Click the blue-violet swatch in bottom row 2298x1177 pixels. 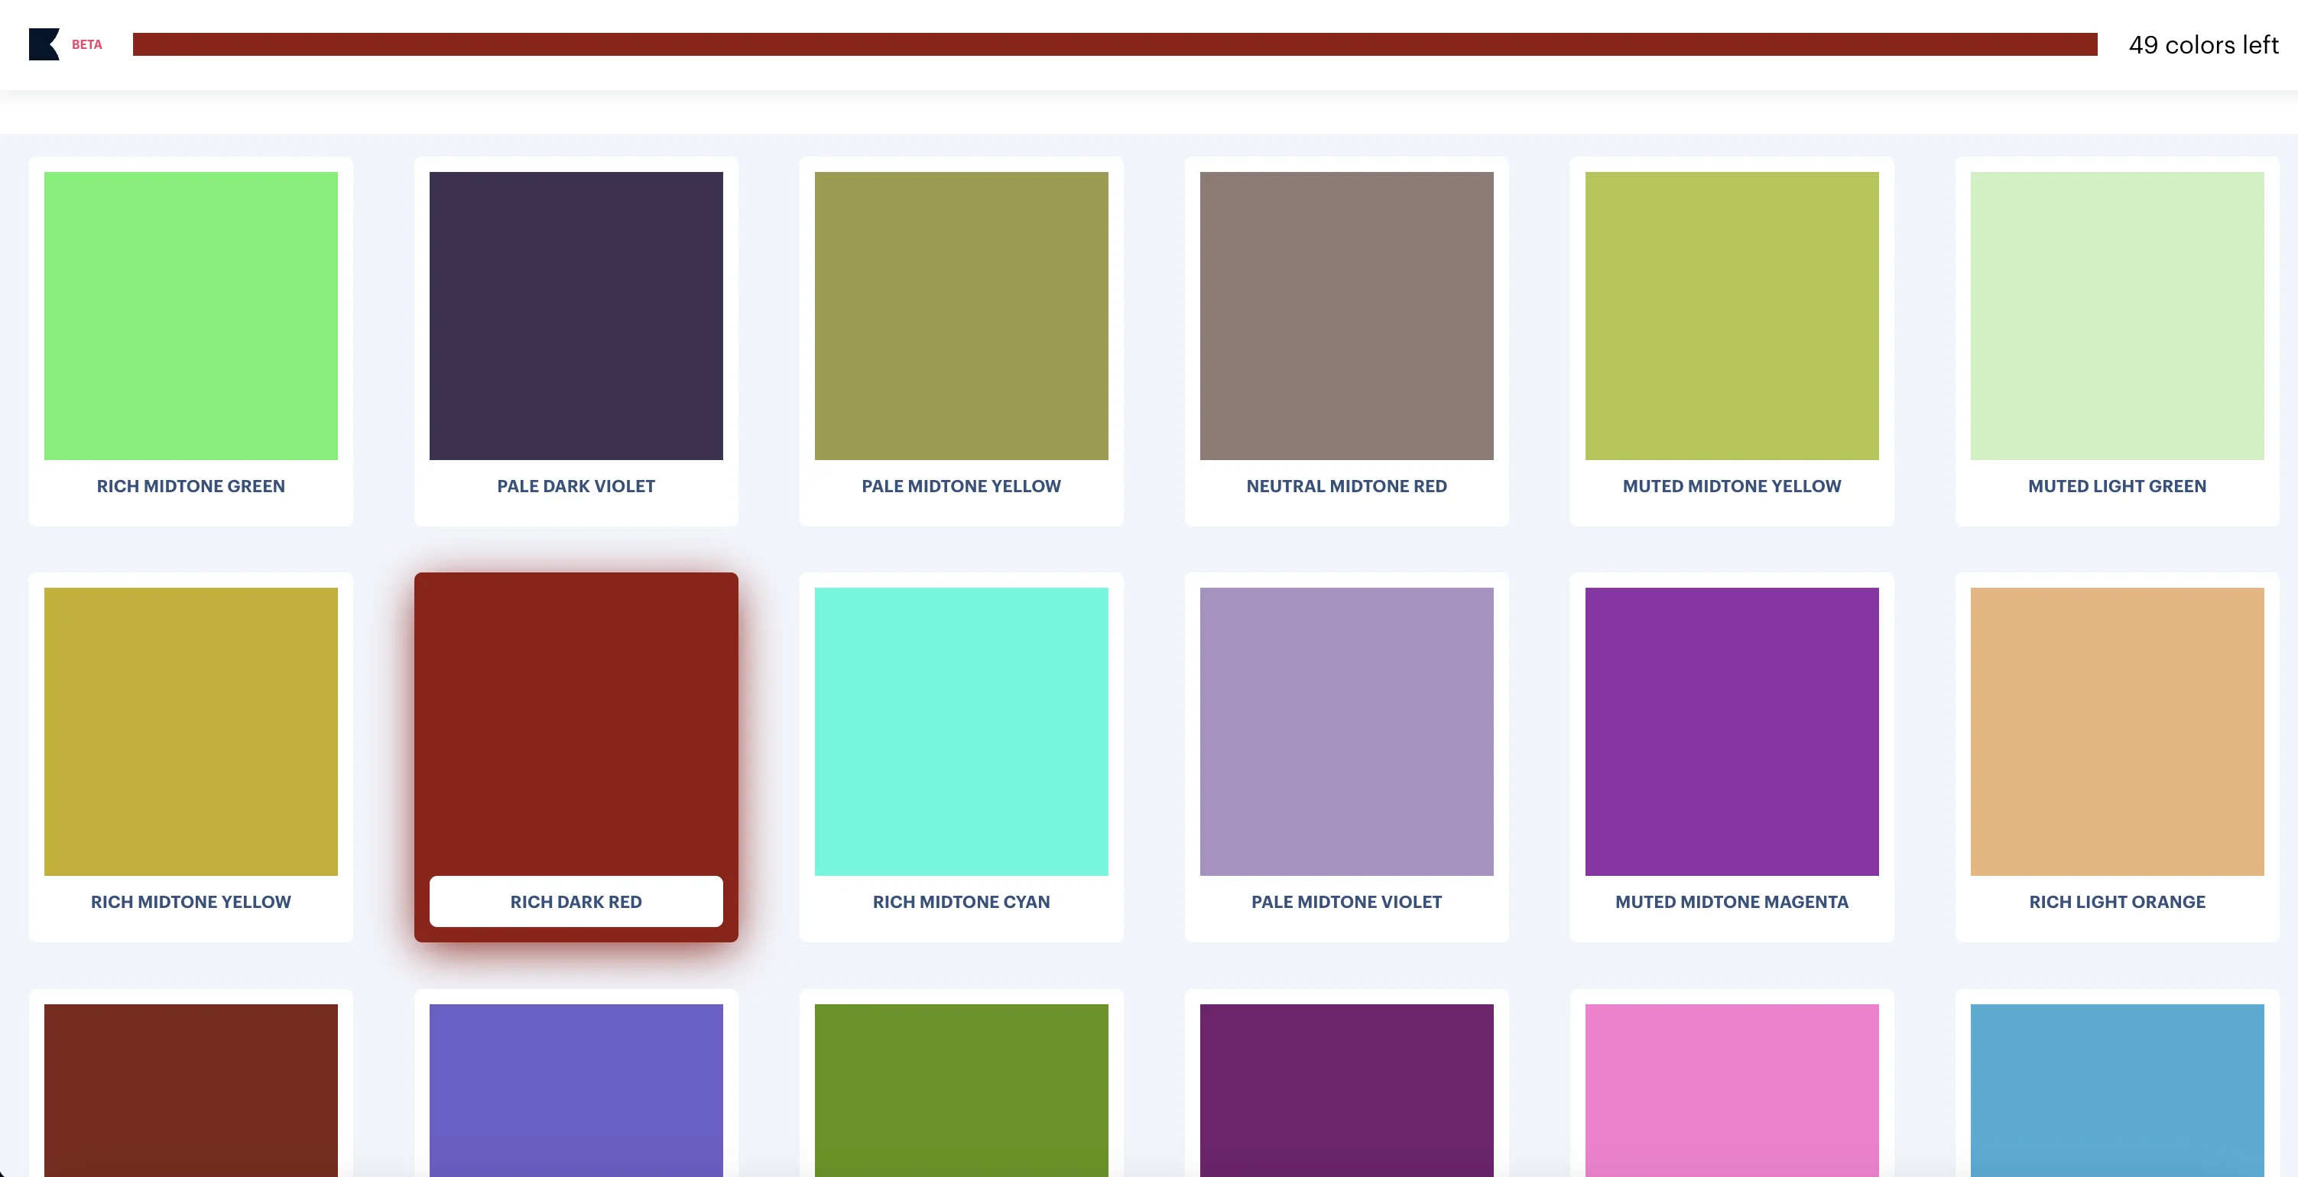[x=576, y=1090]
